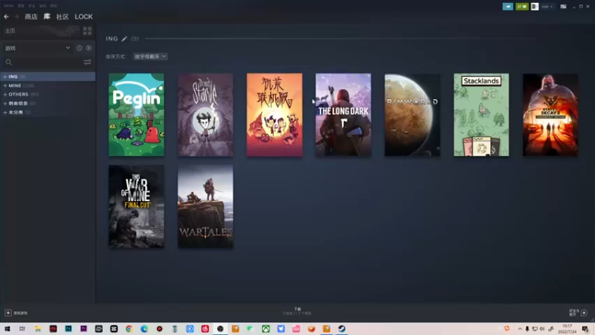
Task: Open the 库 library tab
Action: [47, 16]
